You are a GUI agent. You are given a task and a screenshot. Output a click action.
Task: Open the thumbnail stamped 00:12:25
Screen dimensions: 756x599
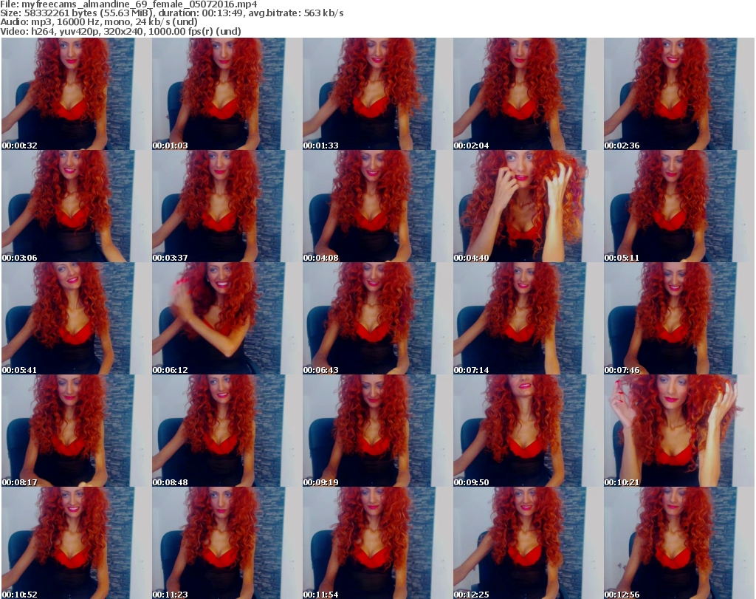click(527, 543)
